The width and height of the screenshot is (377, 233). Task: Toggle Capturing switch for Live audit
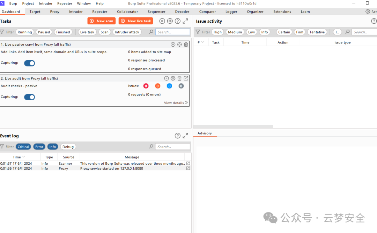coord(30,97)
